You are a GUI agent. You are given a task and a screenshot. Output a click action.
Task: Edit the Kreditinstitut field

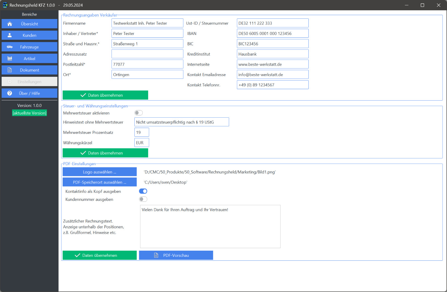[273, 54]
